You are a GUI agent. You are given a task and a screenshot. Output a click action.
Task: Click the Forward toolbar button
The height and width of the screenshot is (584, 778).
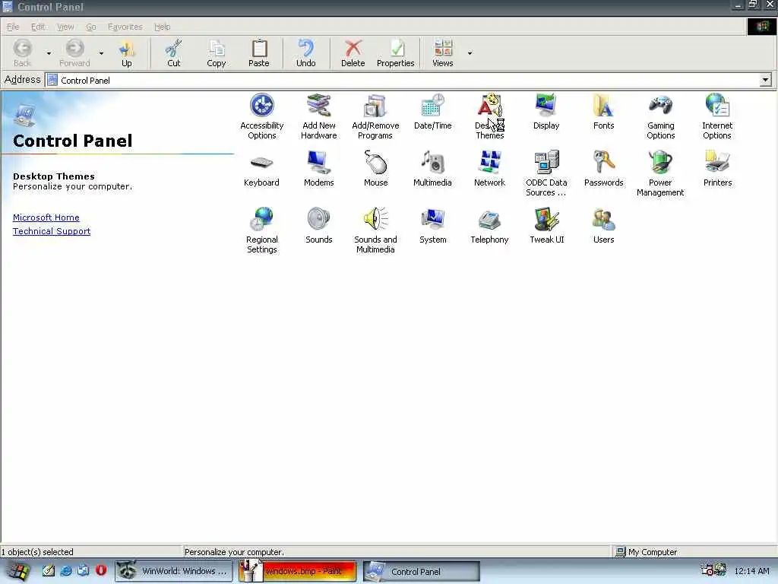pyautogui.click(x=74, y=53)
